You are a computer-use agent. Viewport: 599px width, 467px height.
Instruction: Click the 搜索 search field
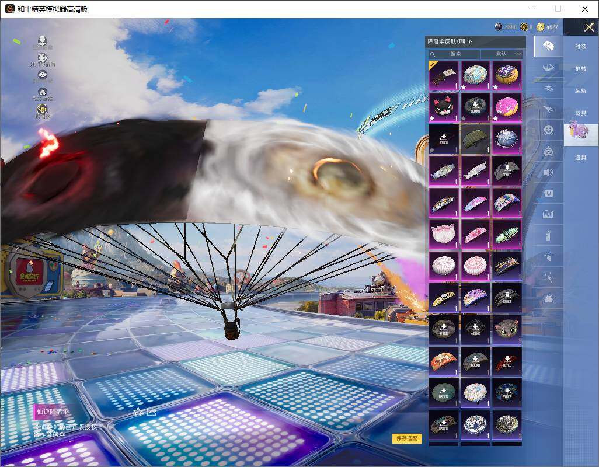(x=454, y=54)
